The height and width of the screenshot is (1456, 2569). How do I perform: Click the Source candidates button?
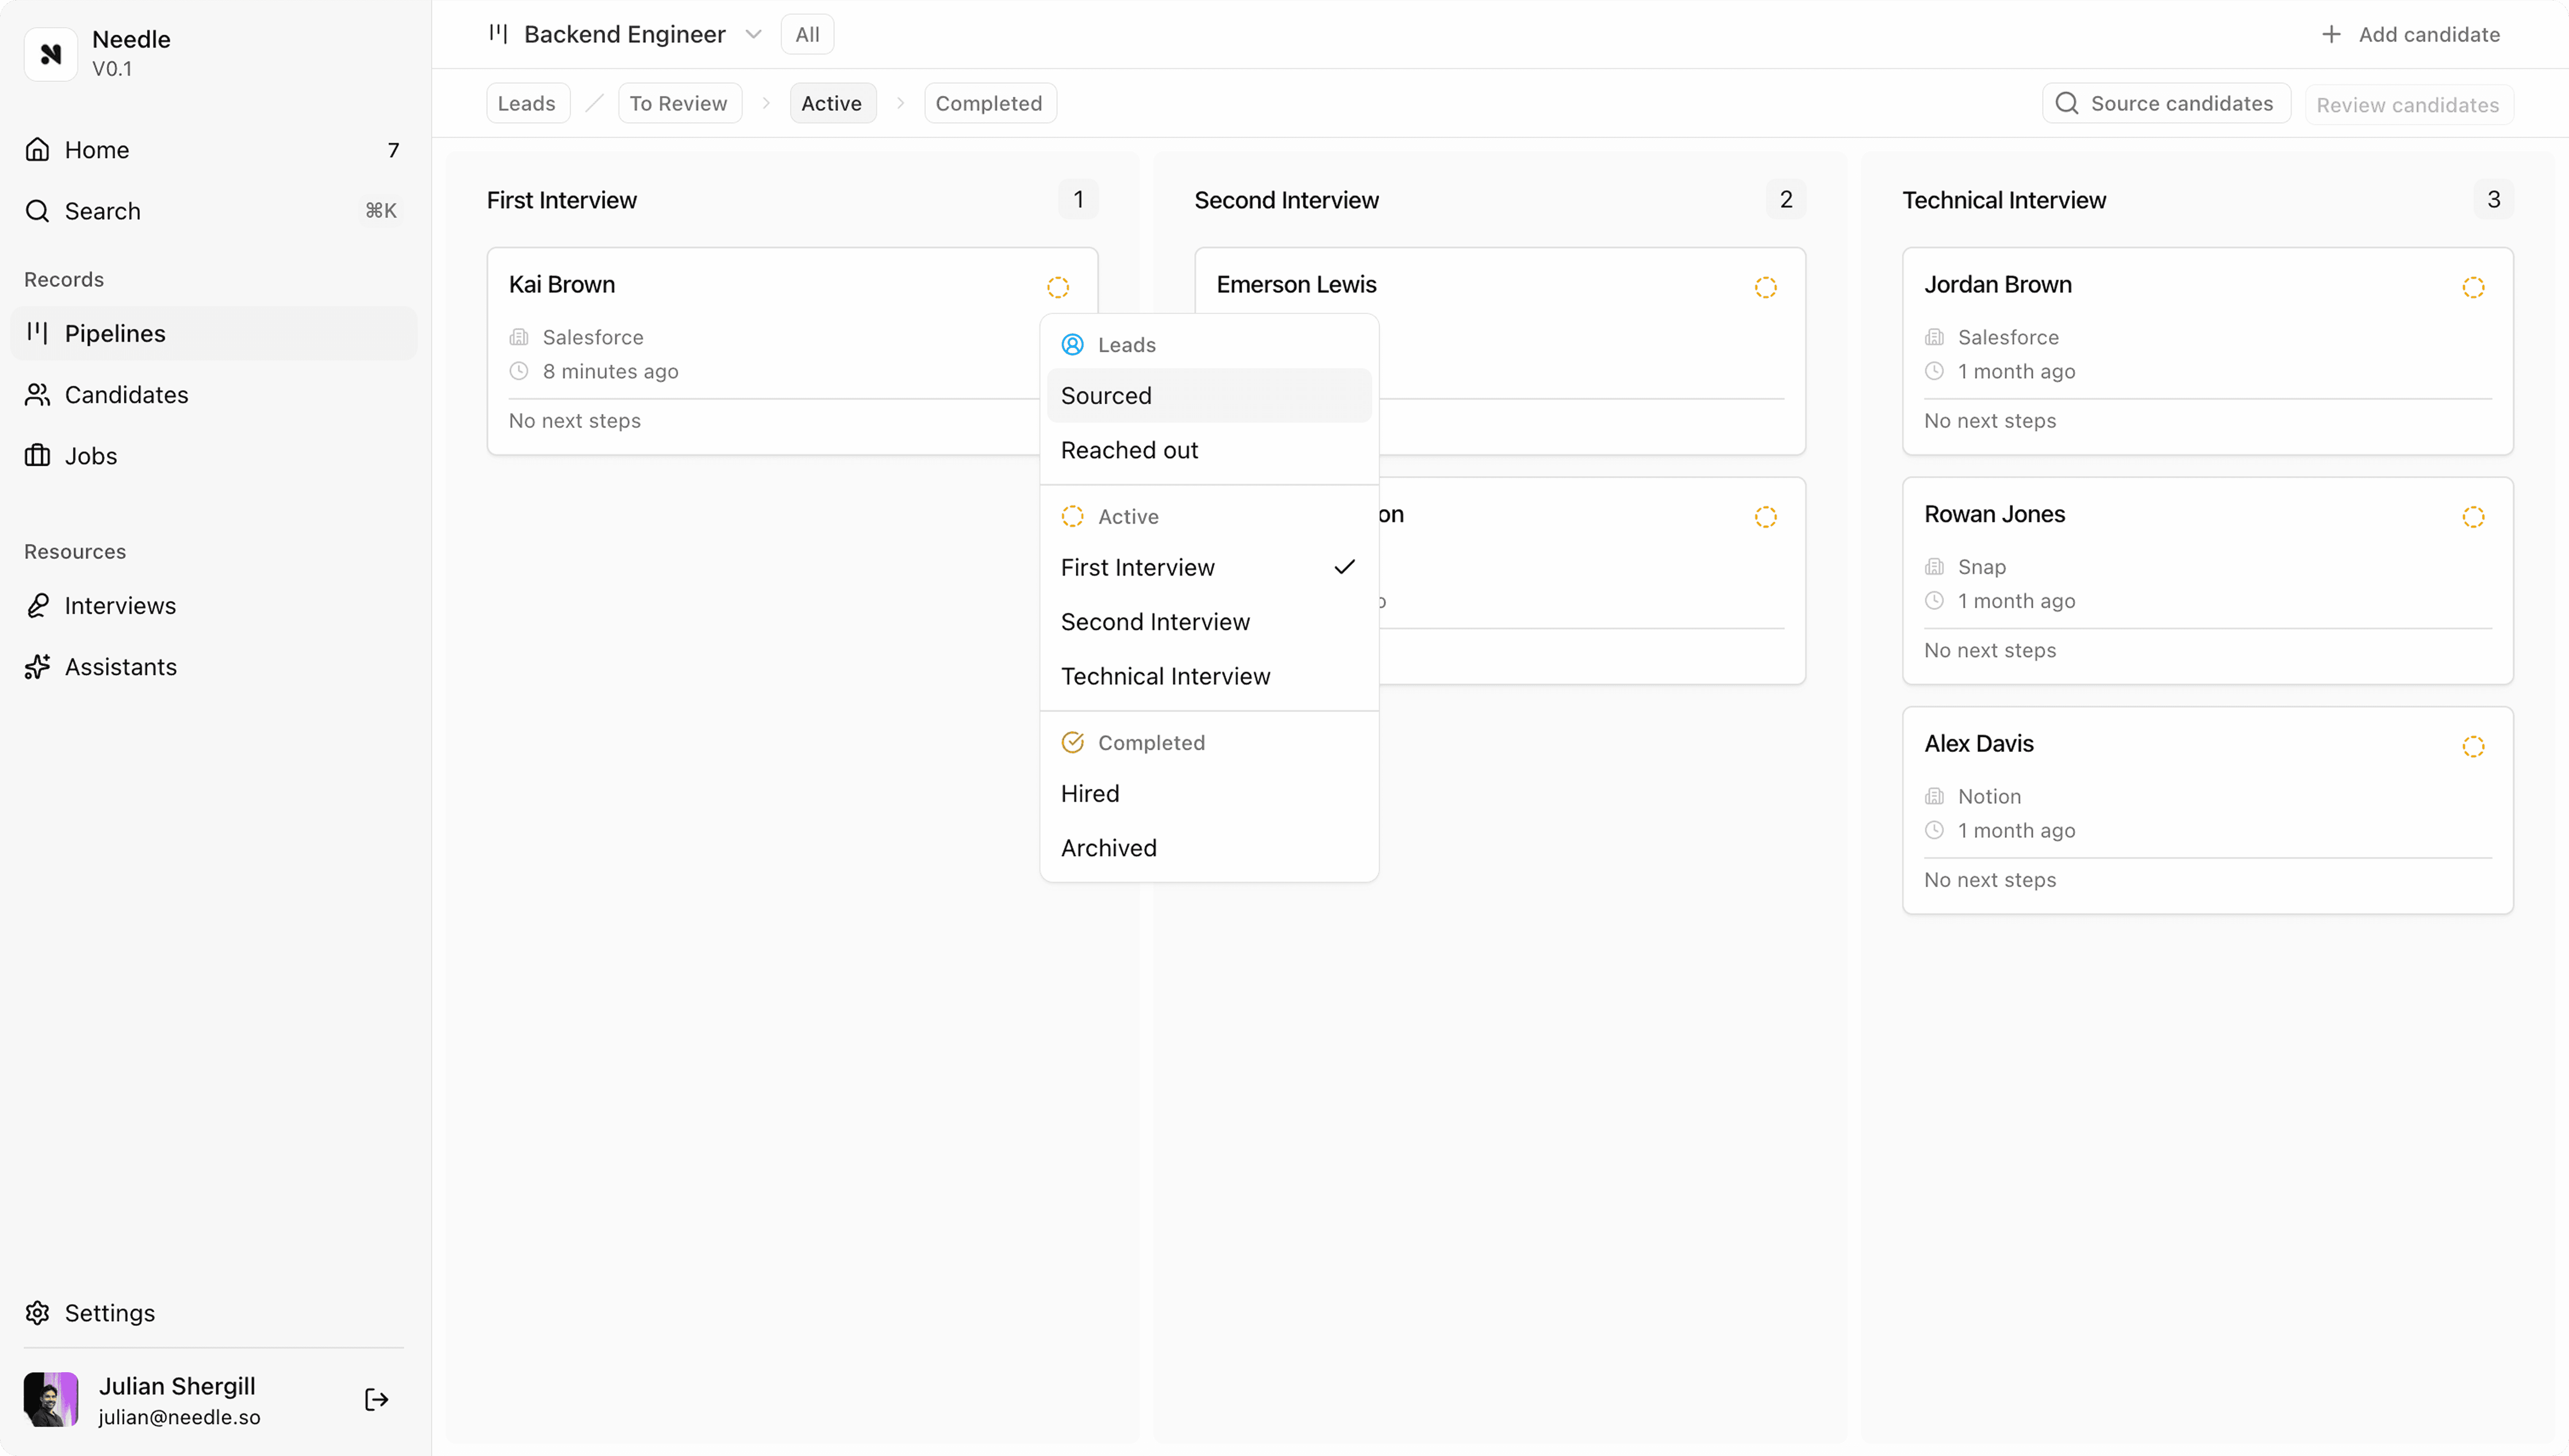pyautogui.click(x=2165, y=104)
